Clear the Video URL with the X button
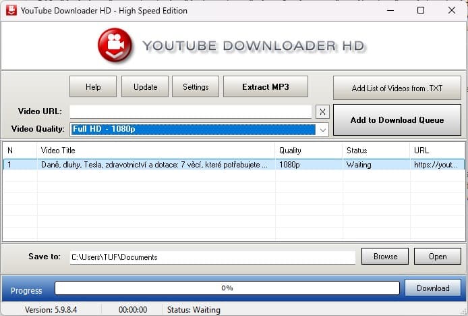This screenshot has height=316, width=468. click(322, 112)
